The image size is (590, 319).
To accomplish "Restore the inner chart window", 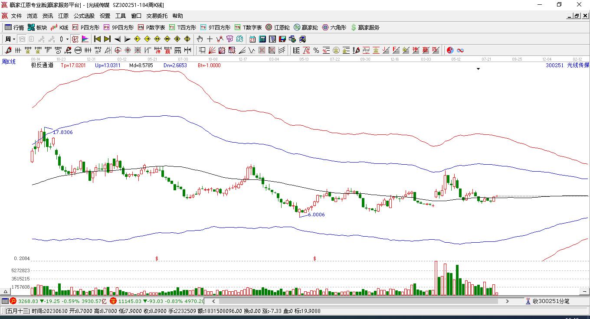I will click(577, 16).
